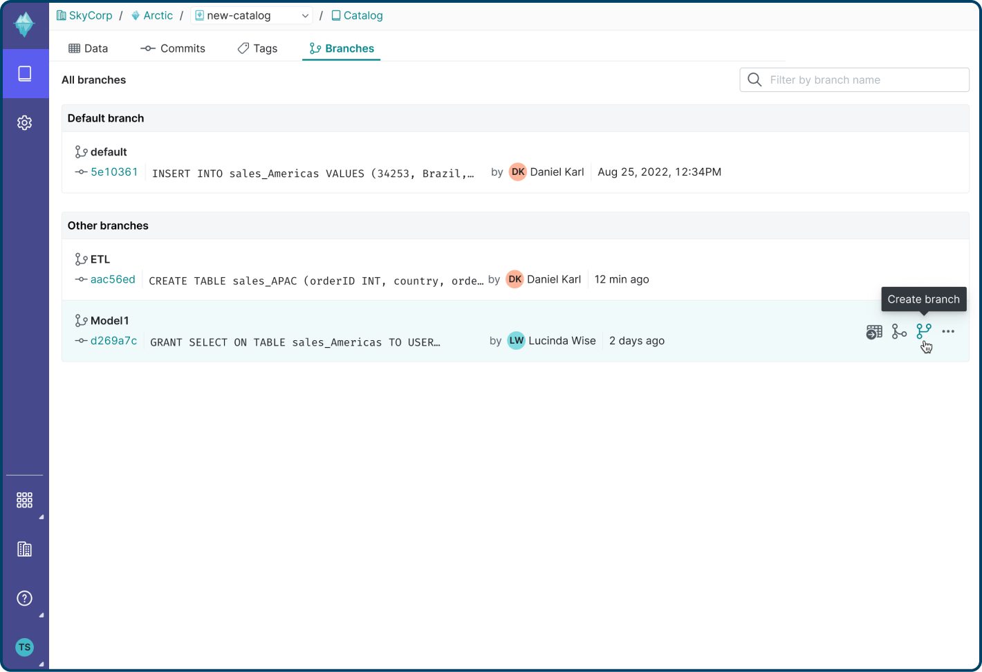Open the more options ellipsis for Model1

coord(948,332)
